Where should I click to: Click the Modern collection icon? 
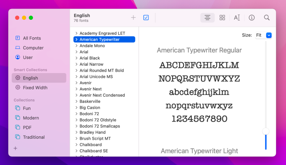pyautogui.click(x=18, y=117)
